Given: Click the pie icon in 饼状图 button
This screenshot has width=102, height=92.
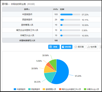Looking at the screenshot, I should tap(63, 47).
